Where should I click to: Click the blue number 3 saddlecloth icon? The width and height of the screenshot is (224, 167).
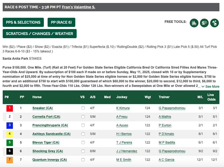10,125
